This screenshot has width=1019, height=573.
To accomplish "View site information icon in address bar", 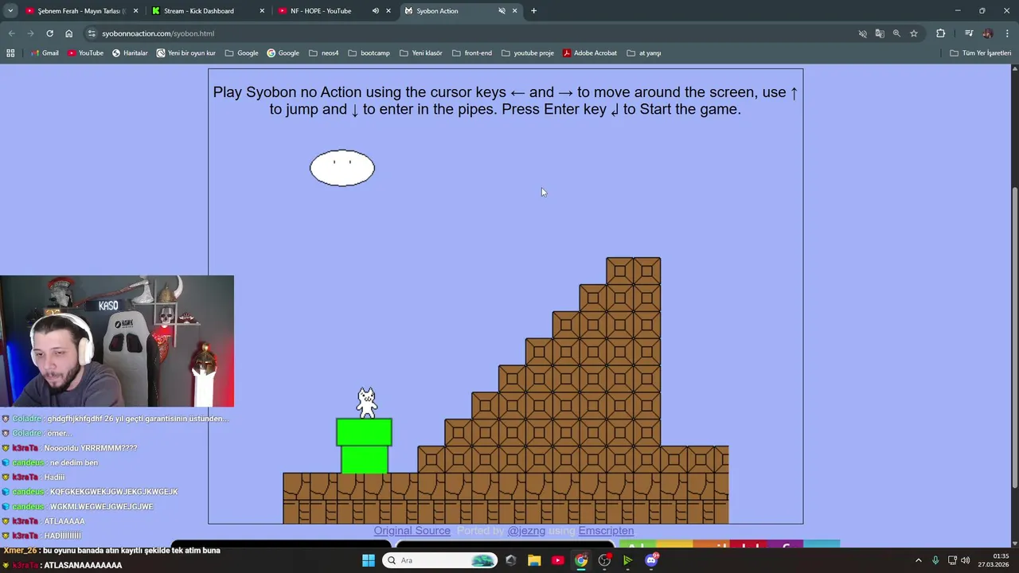I will (x=92, y=33).
